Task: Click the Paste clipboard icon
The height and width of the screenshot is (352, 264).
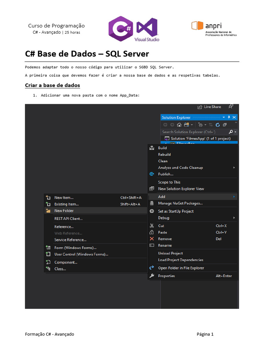Action: coord(152,232)
